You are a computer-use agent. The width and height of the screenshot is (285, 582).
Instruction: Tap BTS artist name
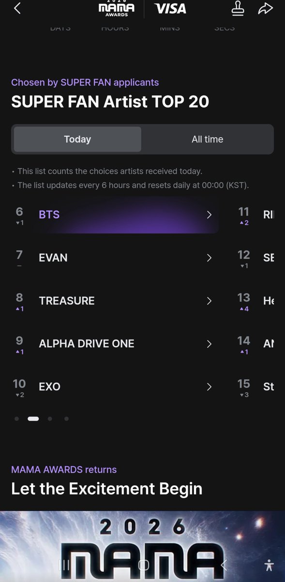click(x=49, y=214)
